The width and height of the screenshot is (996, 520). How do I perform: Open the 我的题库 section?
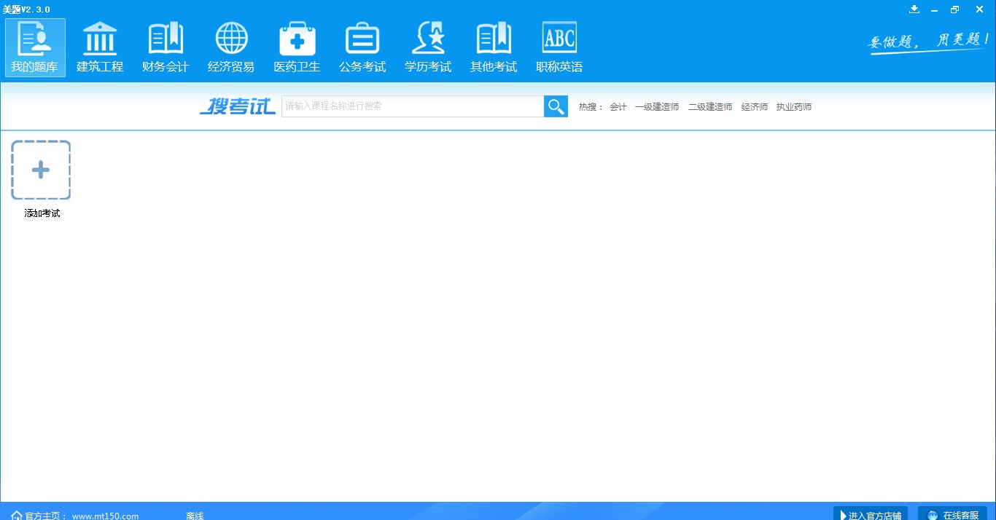35,47
